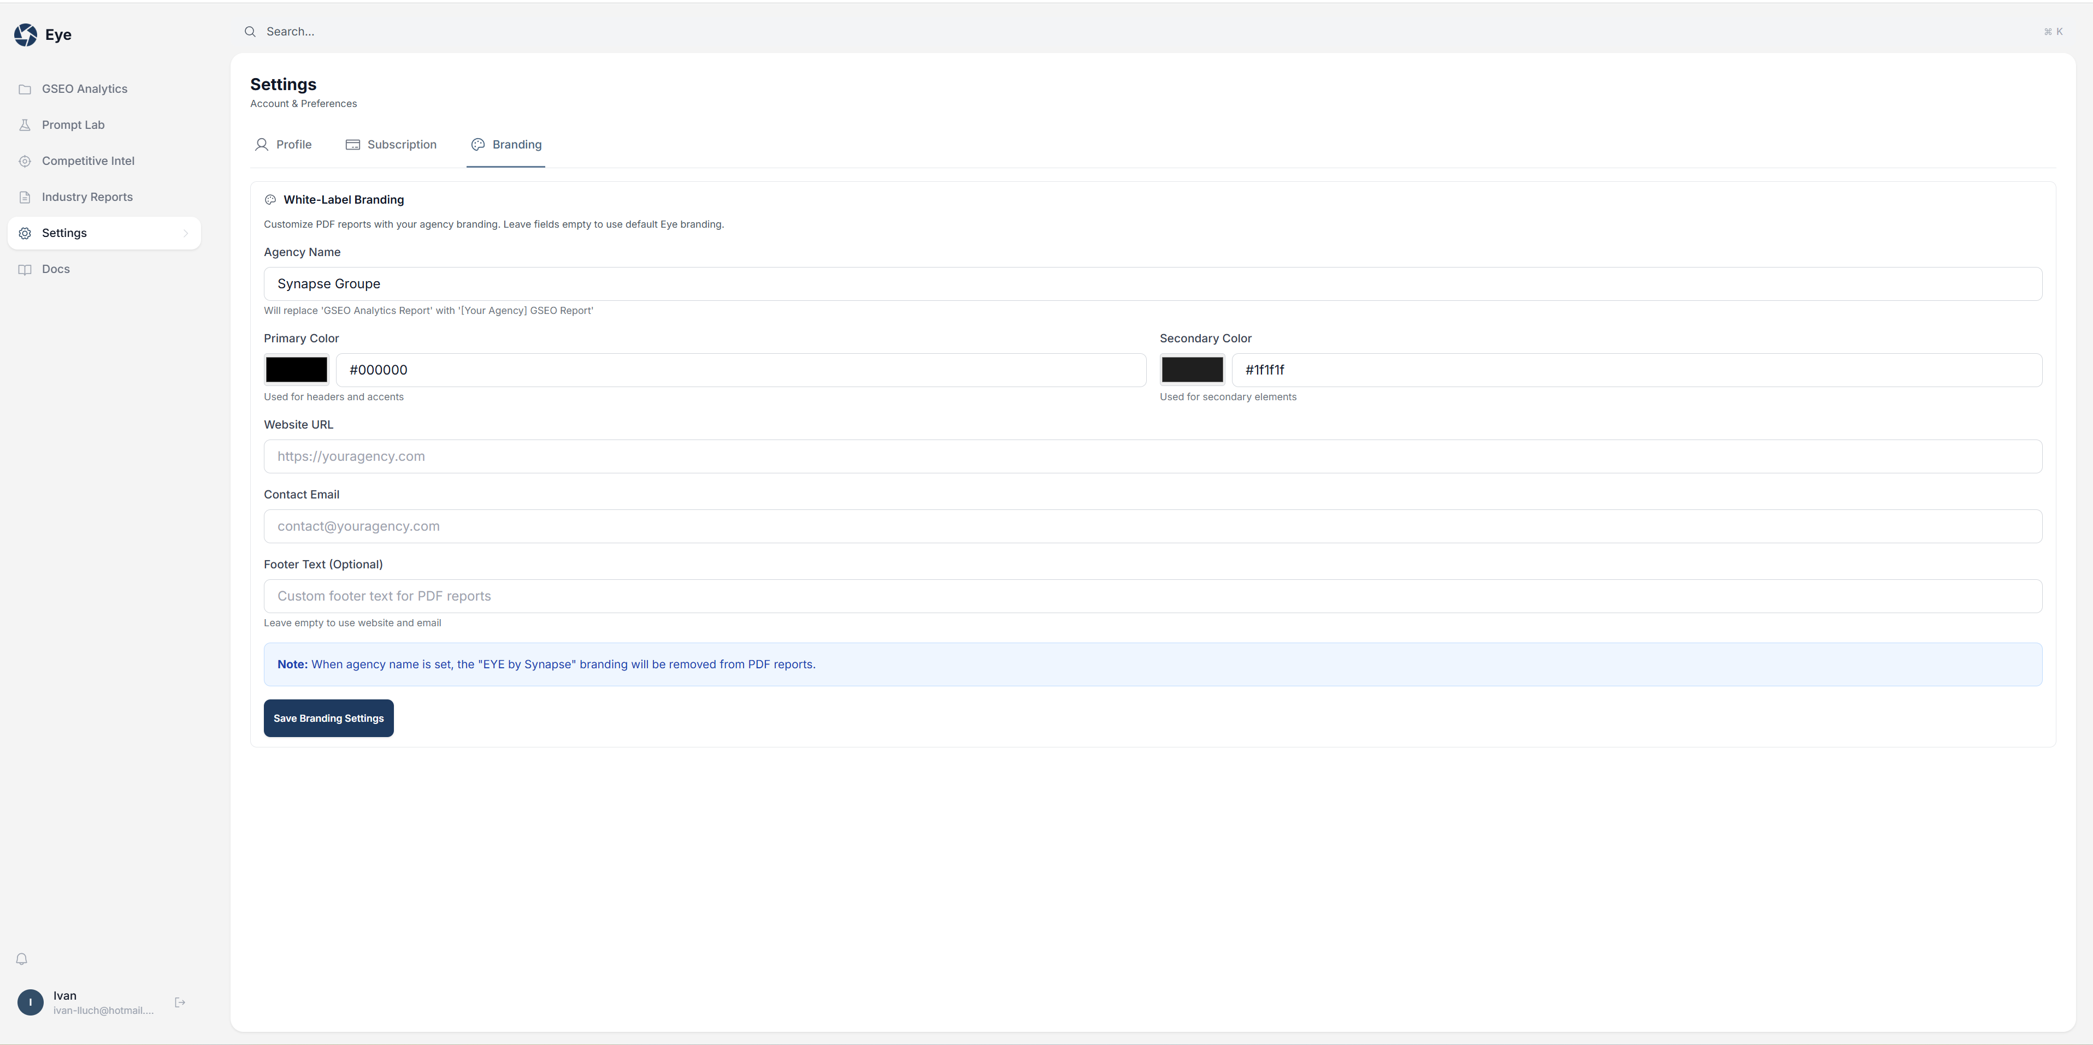Image resolution: width=2093 pixels, height=1045 pixels.
Task: Open Docs in the sidebar
Action: tap(55, 269)
